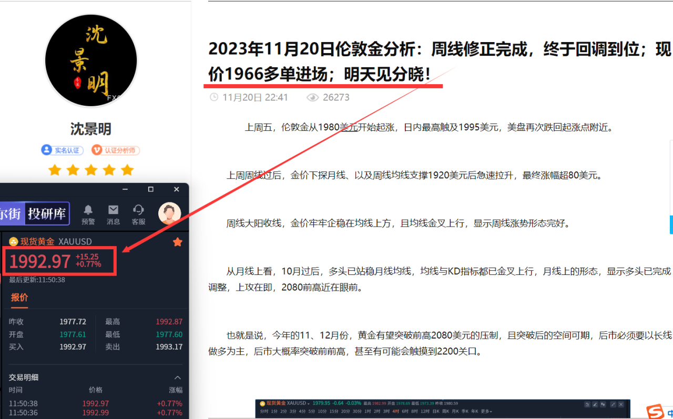
Task: Expand the 更多 timeframe dropdown in chart
Action: tap(486, 411)
